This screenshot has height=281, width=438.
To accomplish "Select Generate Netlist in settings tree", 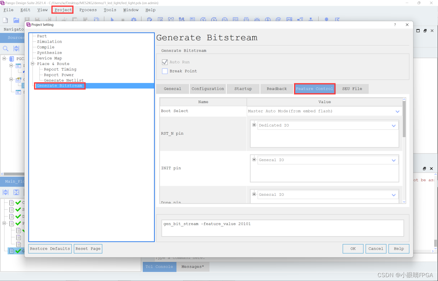I will 63,80.
